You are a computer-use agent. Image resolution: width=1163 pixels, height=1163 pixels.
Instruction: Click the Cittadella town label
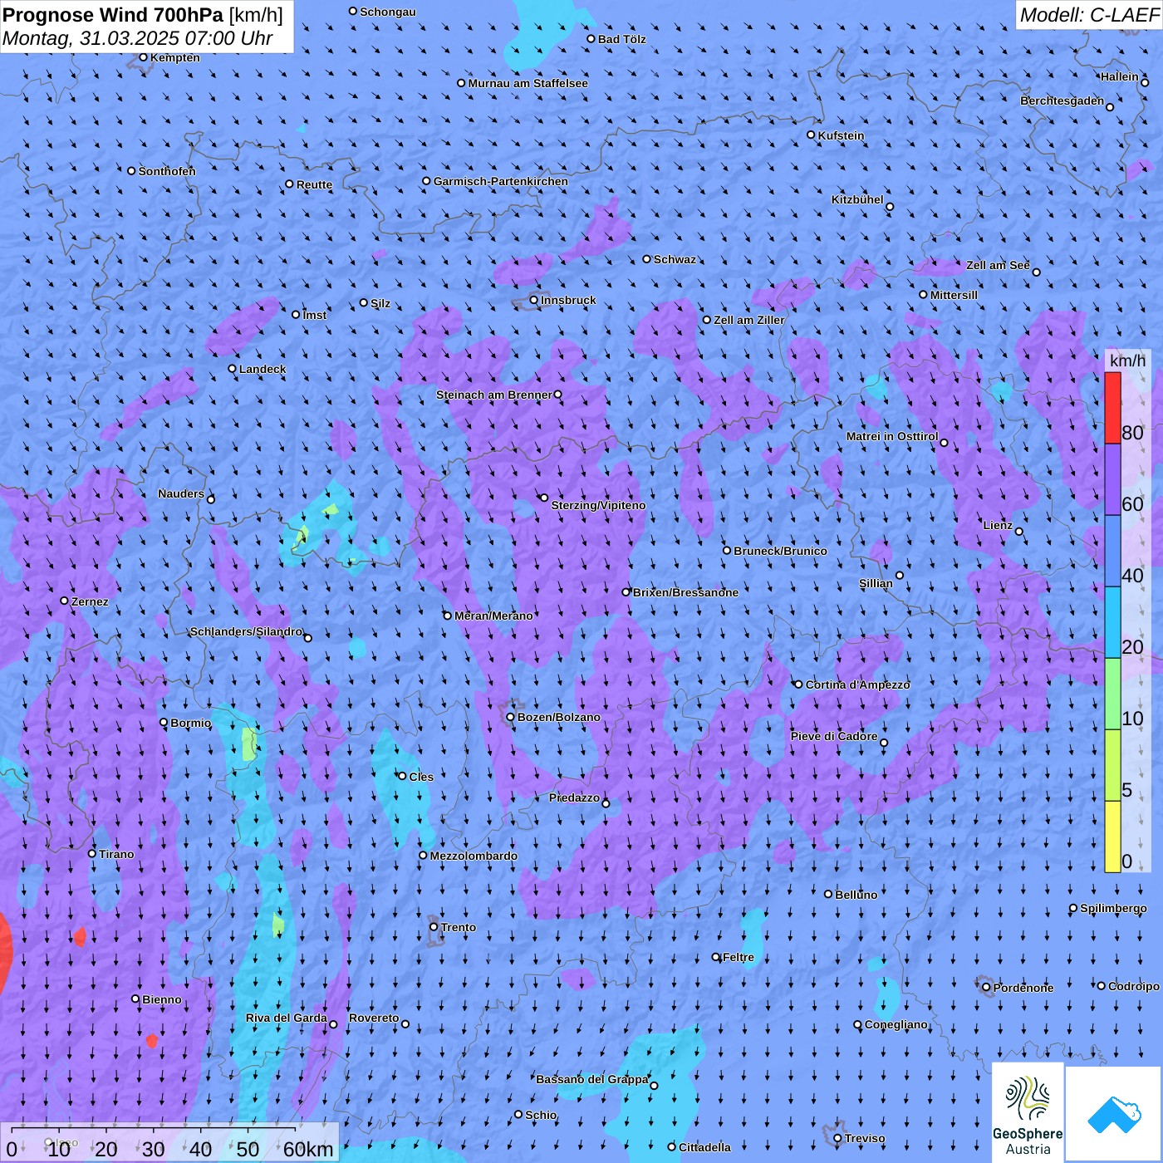tap(705, 1147)
